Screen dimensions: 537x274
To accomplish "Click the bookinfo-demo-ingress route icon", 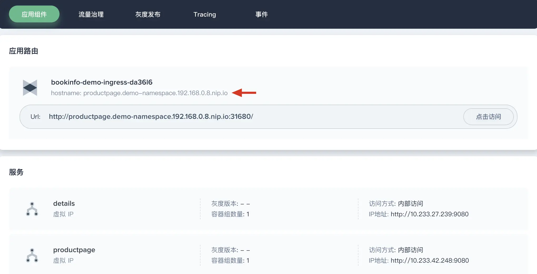I will pyautogui.click(x=30, y=87).
